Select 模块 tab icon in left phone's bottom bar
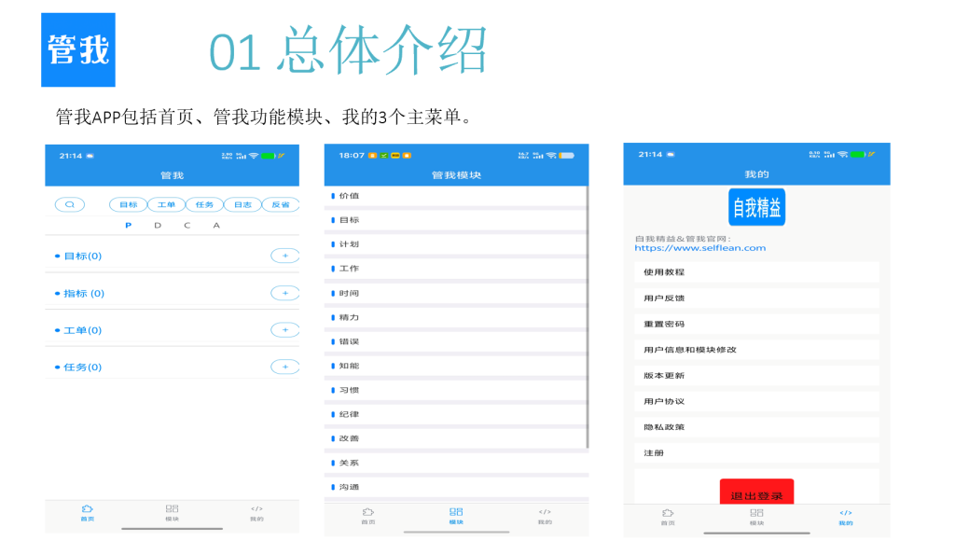The width and height of the screenshot is (955, 541). pyautogui.click(x=172, y=512)
